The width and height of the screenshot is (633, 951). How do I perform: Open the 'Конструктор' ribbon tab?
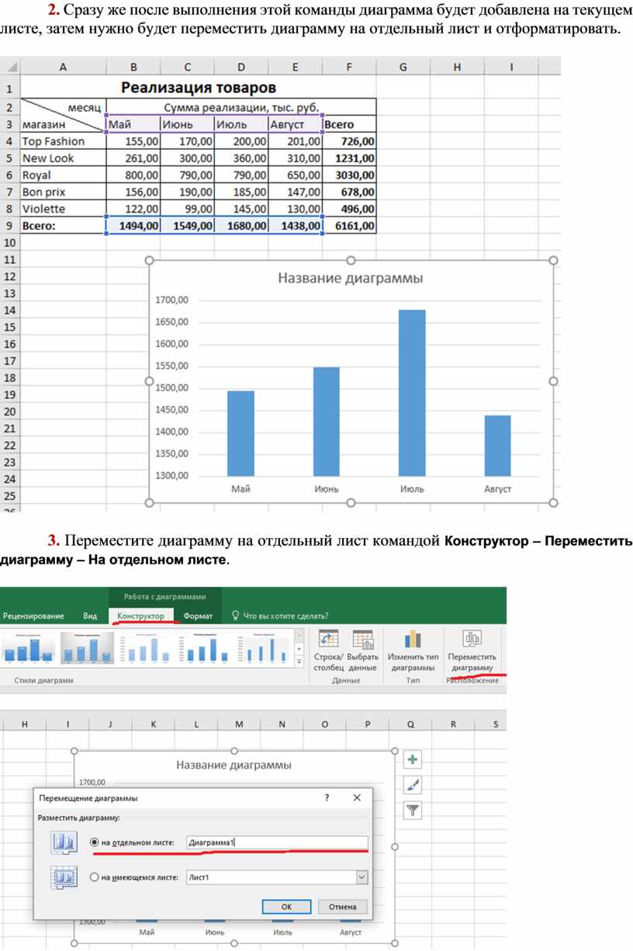141,616
